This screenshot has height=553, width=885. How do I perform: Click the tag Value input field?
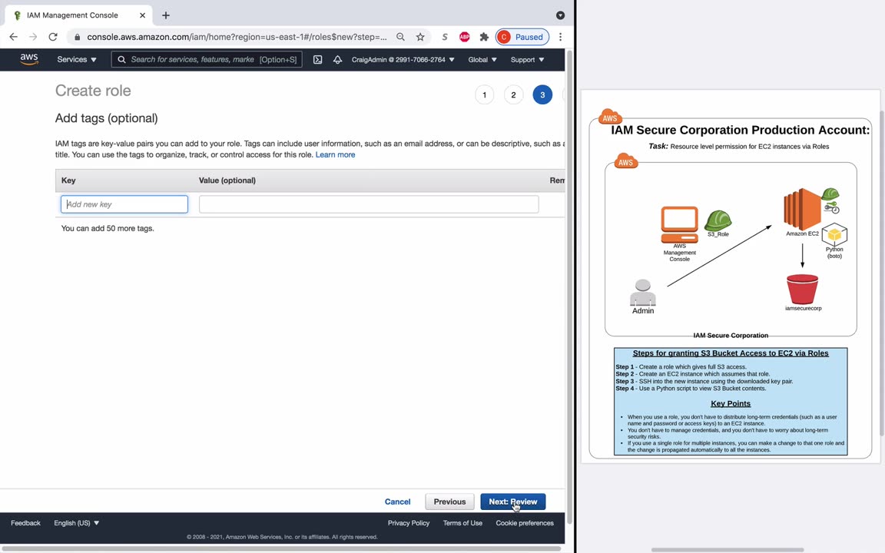[x=369, y=204]
